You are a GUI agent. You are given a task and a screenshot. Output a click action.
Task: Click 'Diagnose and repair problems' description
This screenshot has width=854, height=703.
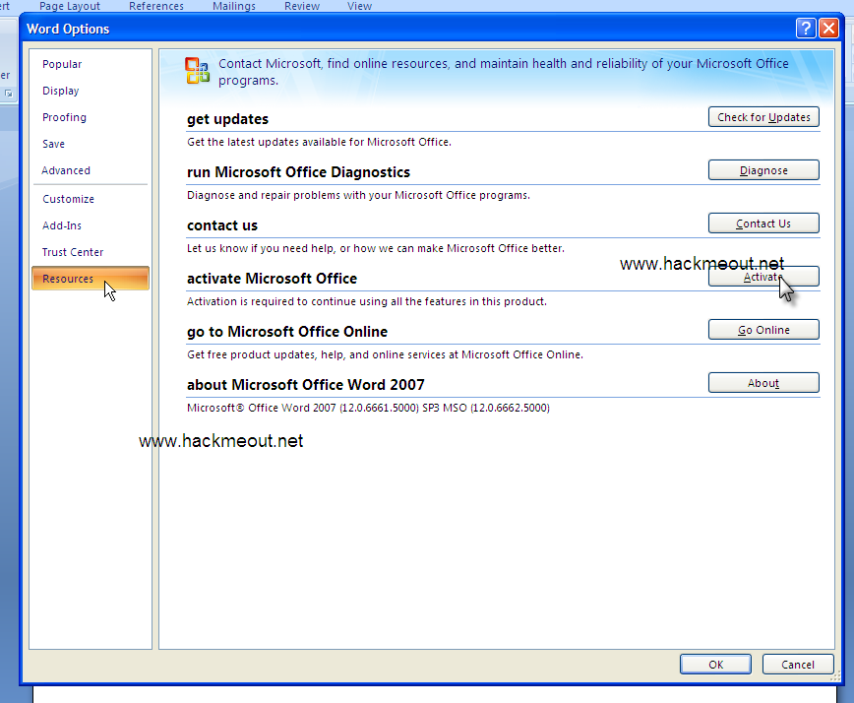(358, 195)
